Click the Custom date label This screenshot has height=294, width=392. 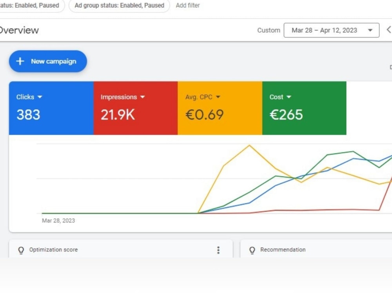point(269,30)
